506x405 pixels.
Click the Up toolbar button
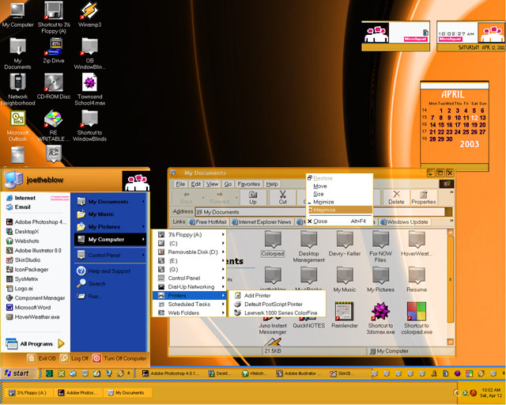coord(253,197)
